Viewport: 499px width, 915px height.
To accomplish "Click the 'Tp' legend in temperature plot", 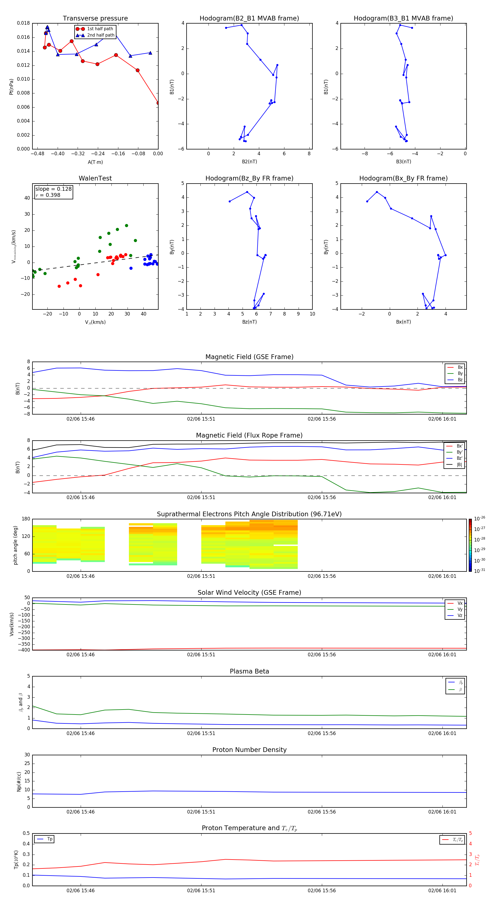I will pos(44,839).
